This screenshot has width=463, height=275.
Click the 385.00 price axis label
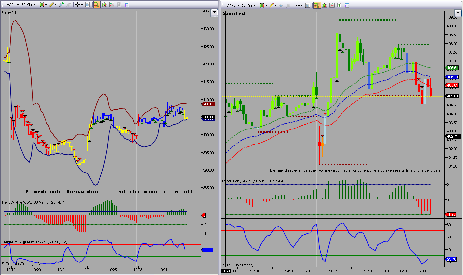coord(208,188)
